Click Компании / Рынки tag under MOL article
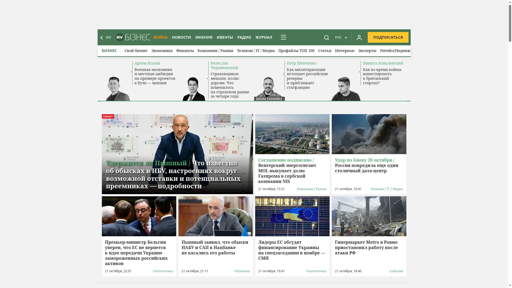 click(311, 189)
